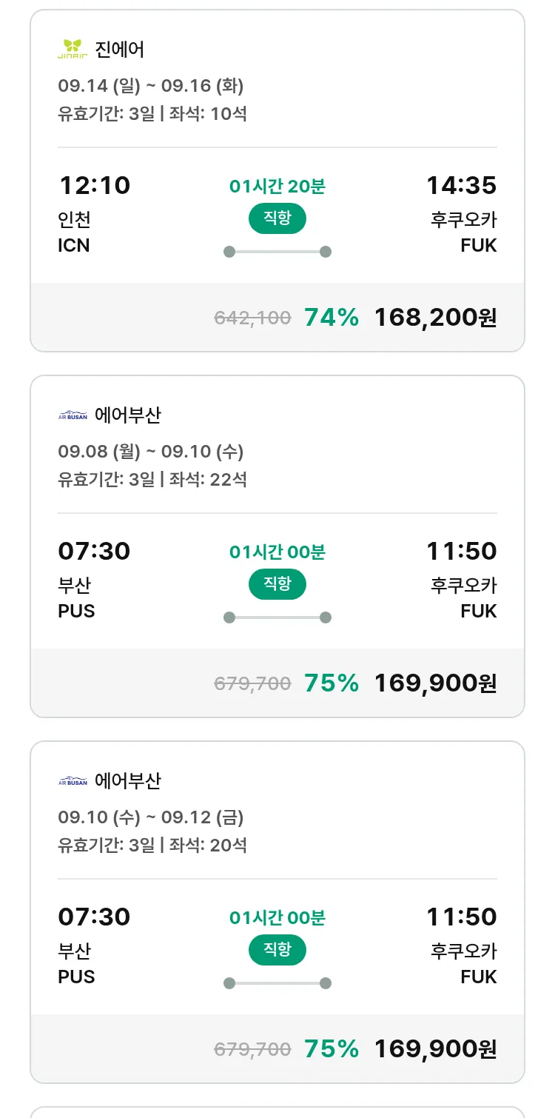555x1118 pixels.
Task: Click the 14:35 Fukuoka arrival time
Action: click(x=461, y=185)
